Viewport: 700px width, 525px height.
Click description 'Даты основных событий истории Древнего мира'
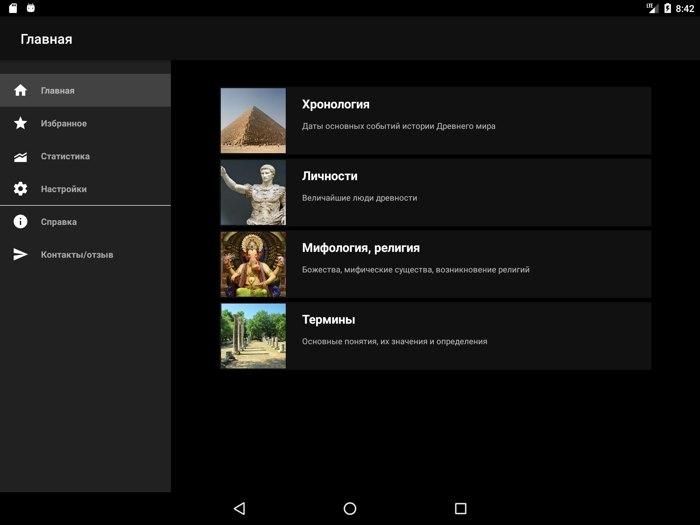399,126
